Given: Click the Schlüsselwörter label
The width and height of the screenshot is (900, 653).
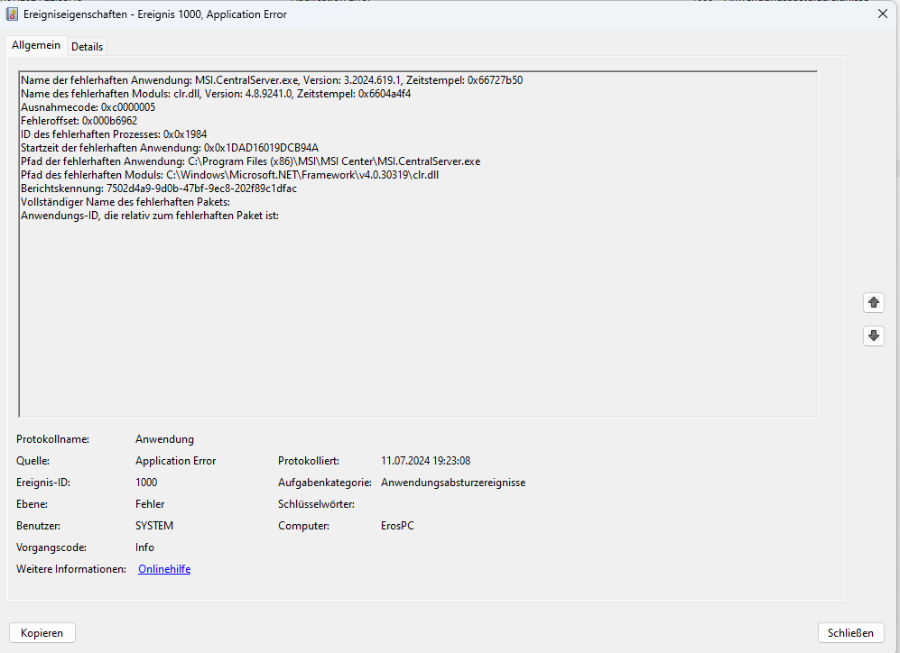Looking at the screenshot, I should pyautogui.click(x=316, y=504).
